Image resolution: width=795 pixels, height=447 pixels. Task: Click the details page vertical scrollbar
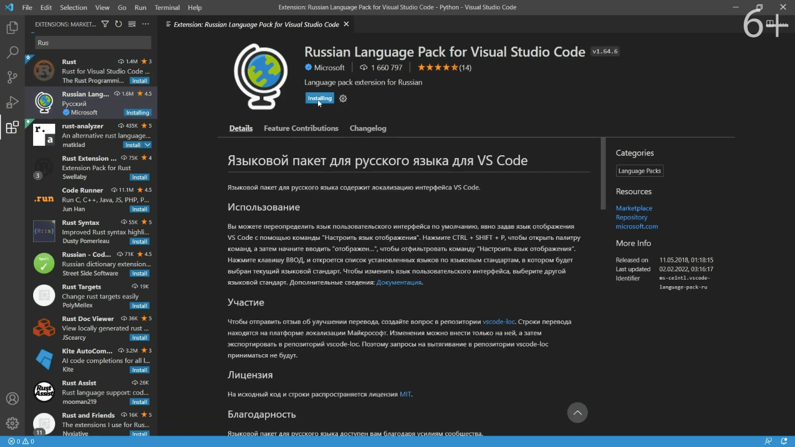[x=603, y=174]
